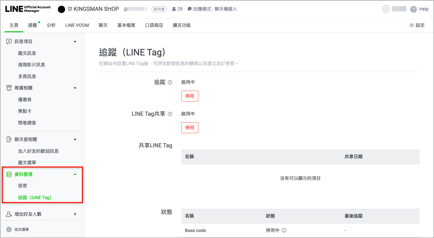This screenshot has height=238, width=434.
Task: Click the 聊天室相關 chat room icon
Action: pyautogui.click(x=9, y=139)
